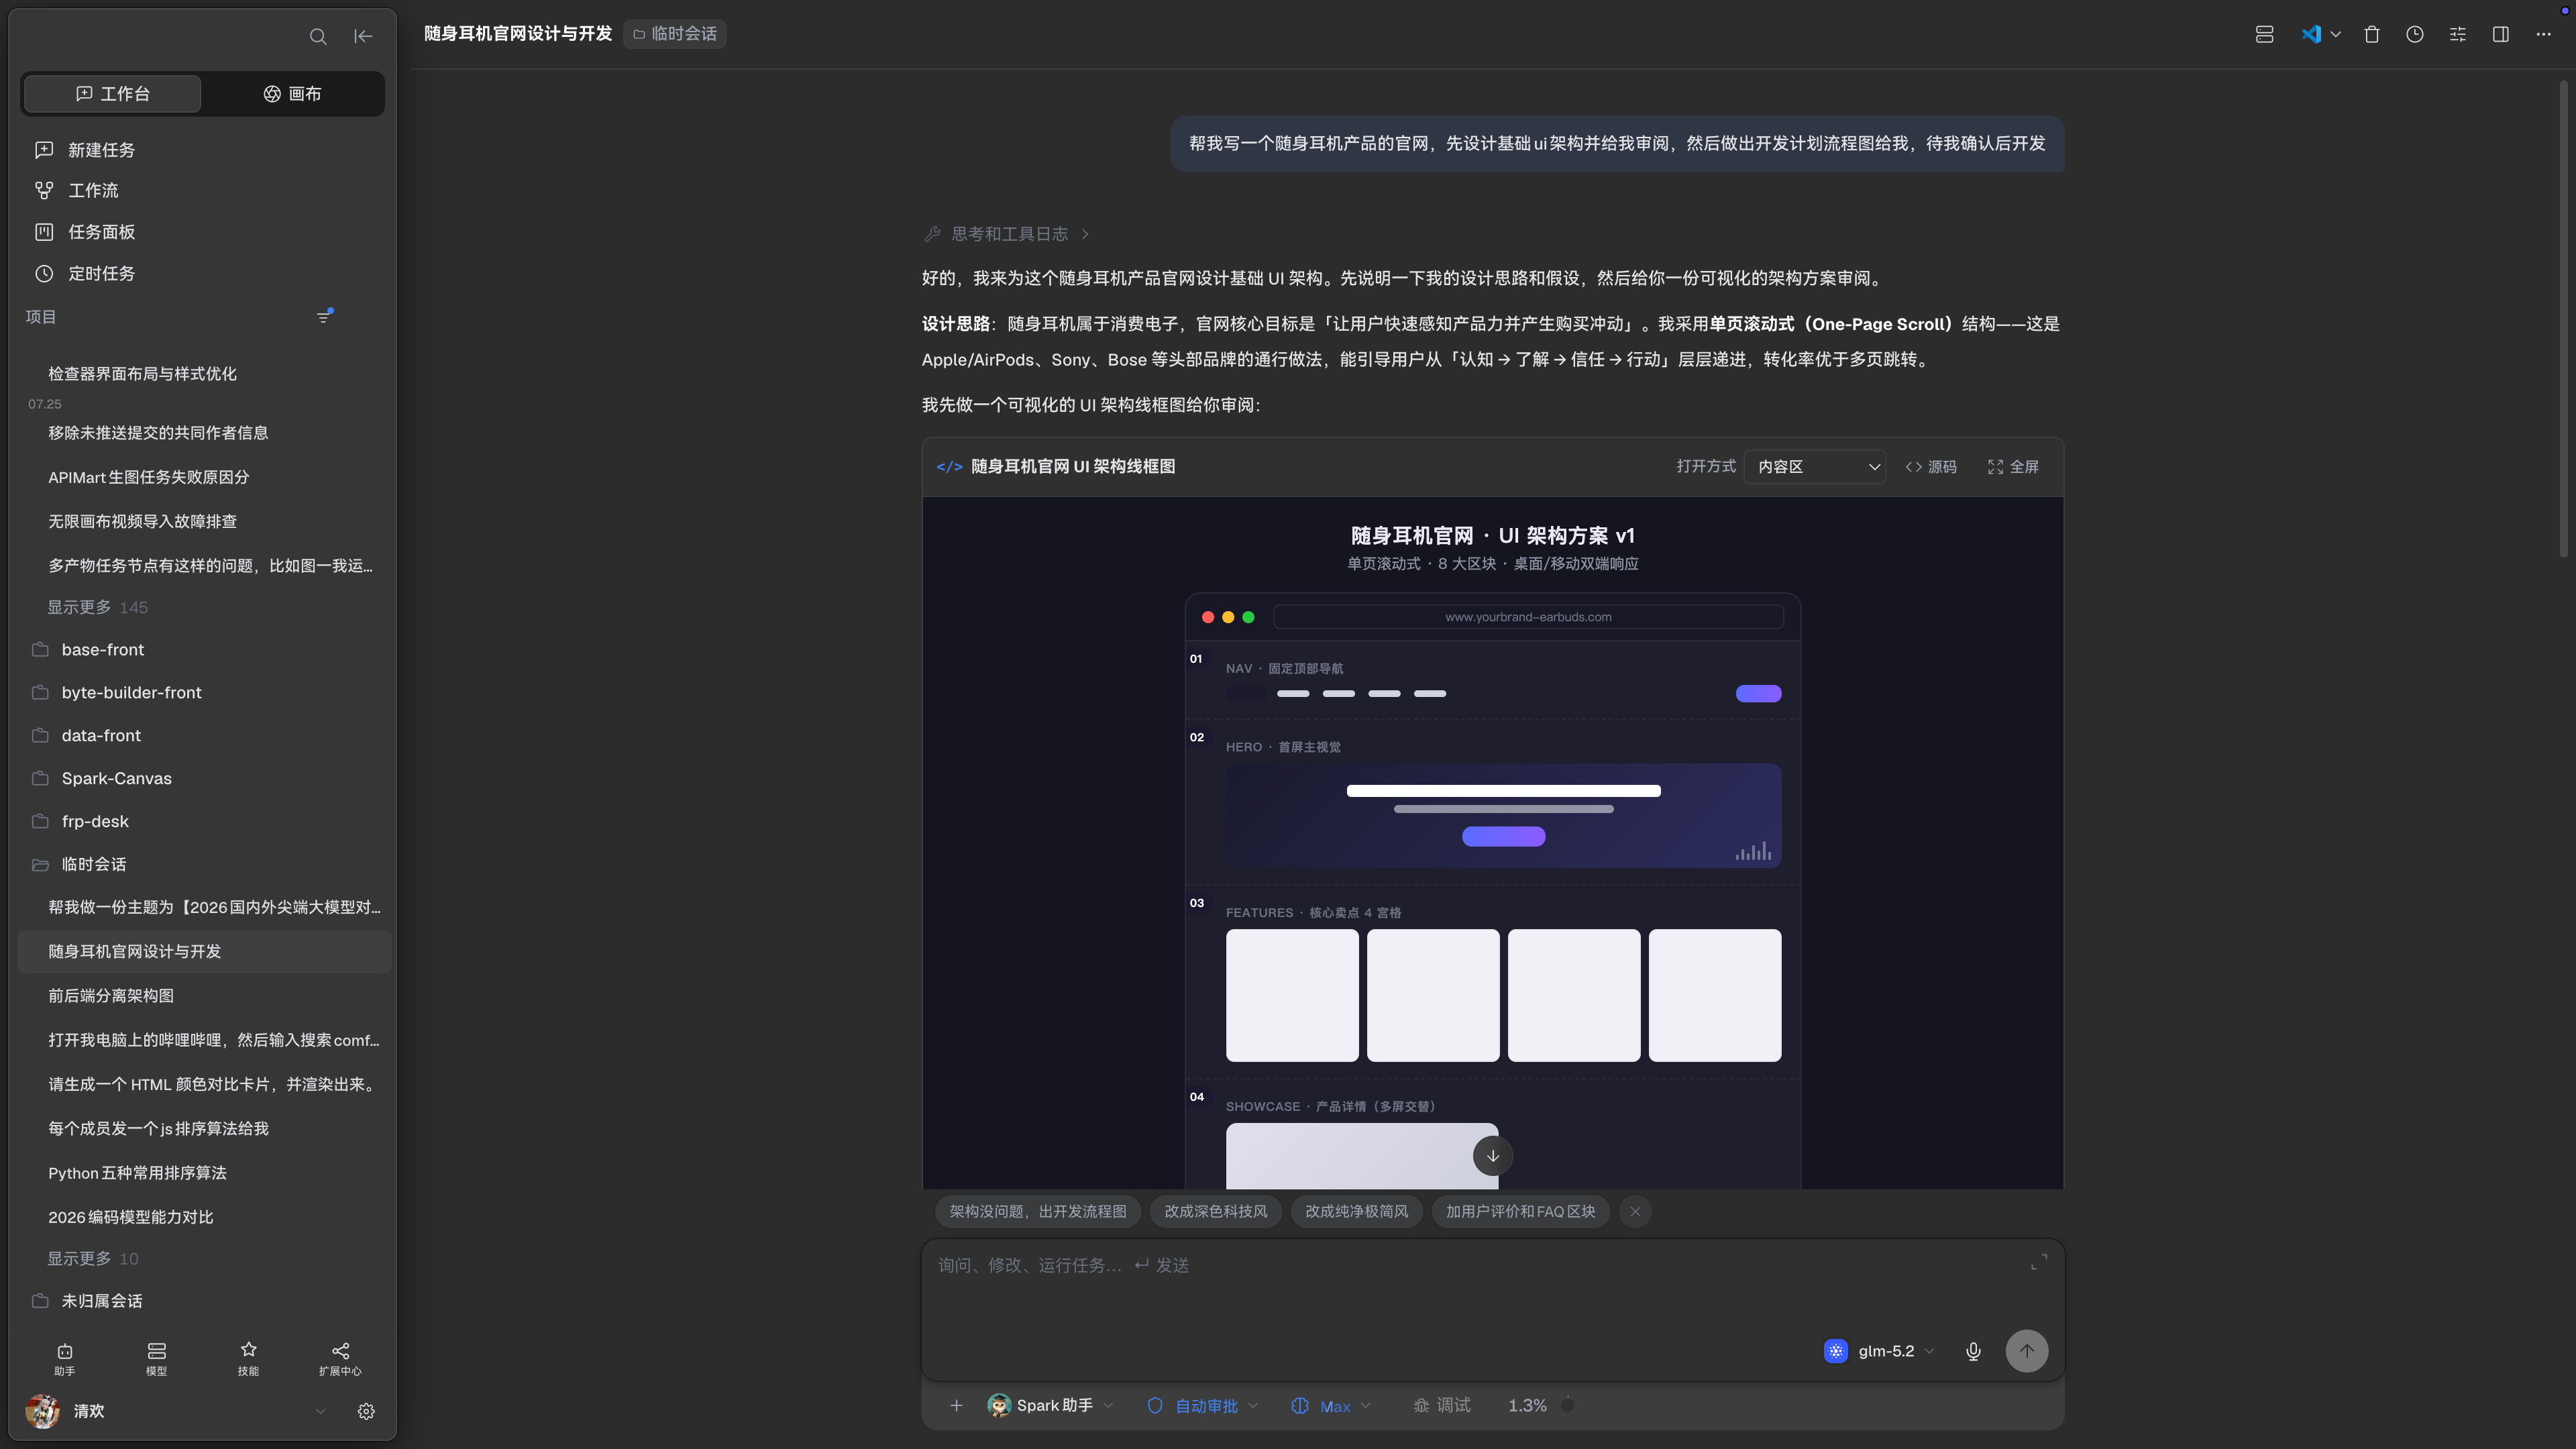Add attachment with the plus icon
The width and height of the screenshot is (2576, 1449).
tap(956, 1405)
